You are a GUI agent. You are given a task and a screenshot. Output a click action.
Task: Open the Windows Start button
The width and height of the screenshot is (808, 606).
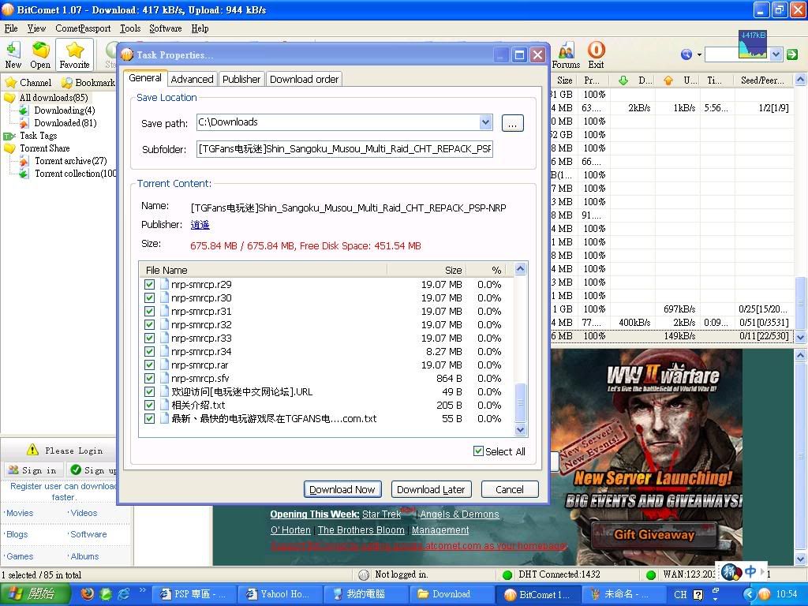[x=35, y=594]
